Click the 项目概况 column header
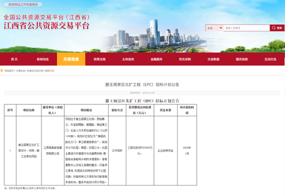Screen dimensions: 285x196 87,110
